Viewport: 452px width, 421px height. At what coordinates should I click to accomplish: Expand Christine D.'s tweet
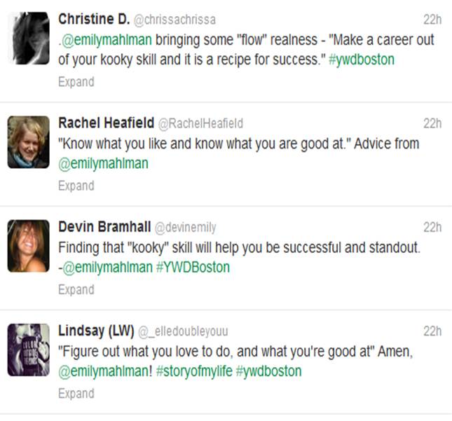click(76, 82)
